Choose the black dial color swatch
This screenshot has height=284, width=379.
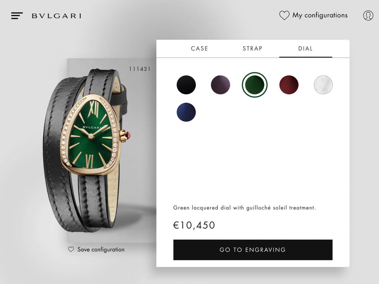tap(186, 85)
